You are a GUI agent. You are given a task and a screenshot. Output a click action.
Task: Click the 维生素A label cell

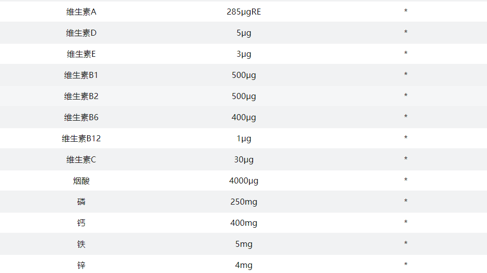(81, 12)
